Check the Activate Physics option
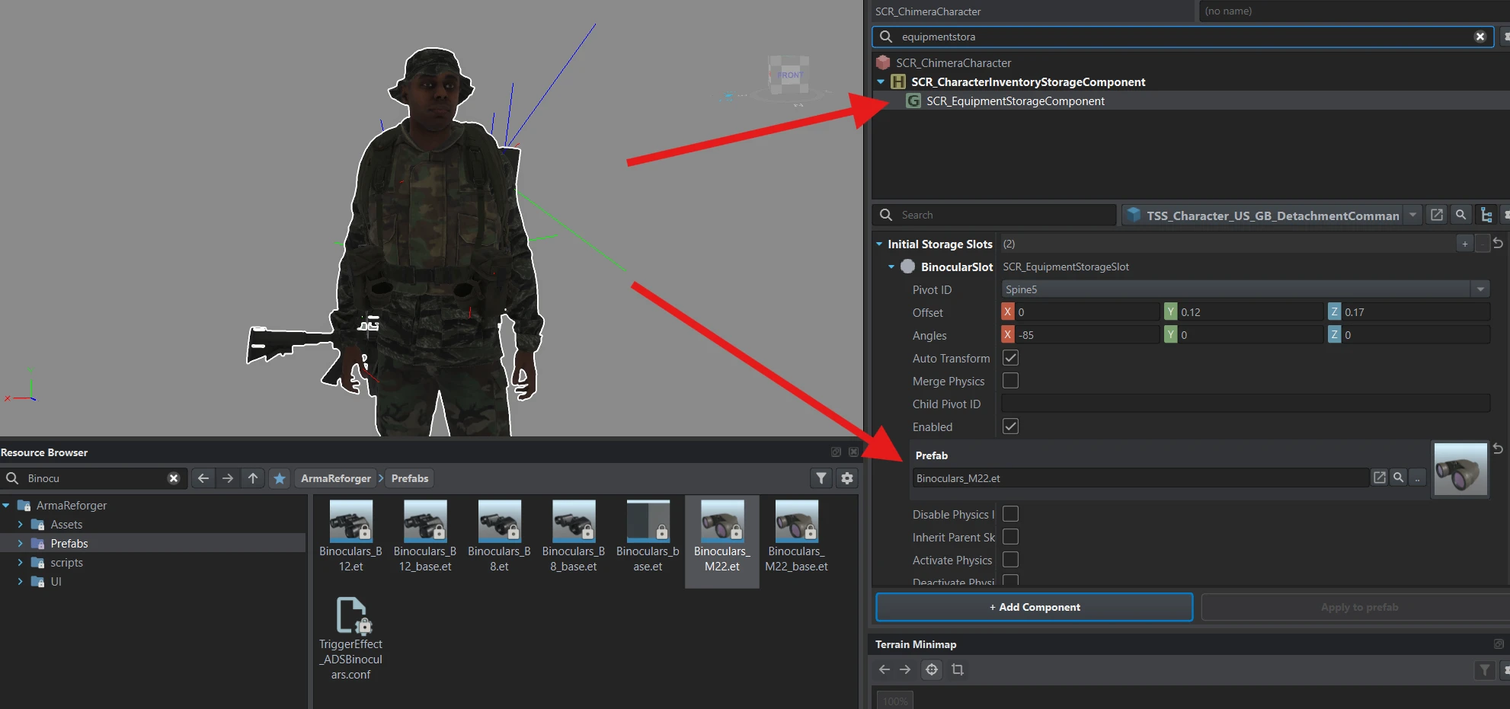 (x=1010, y=560)
